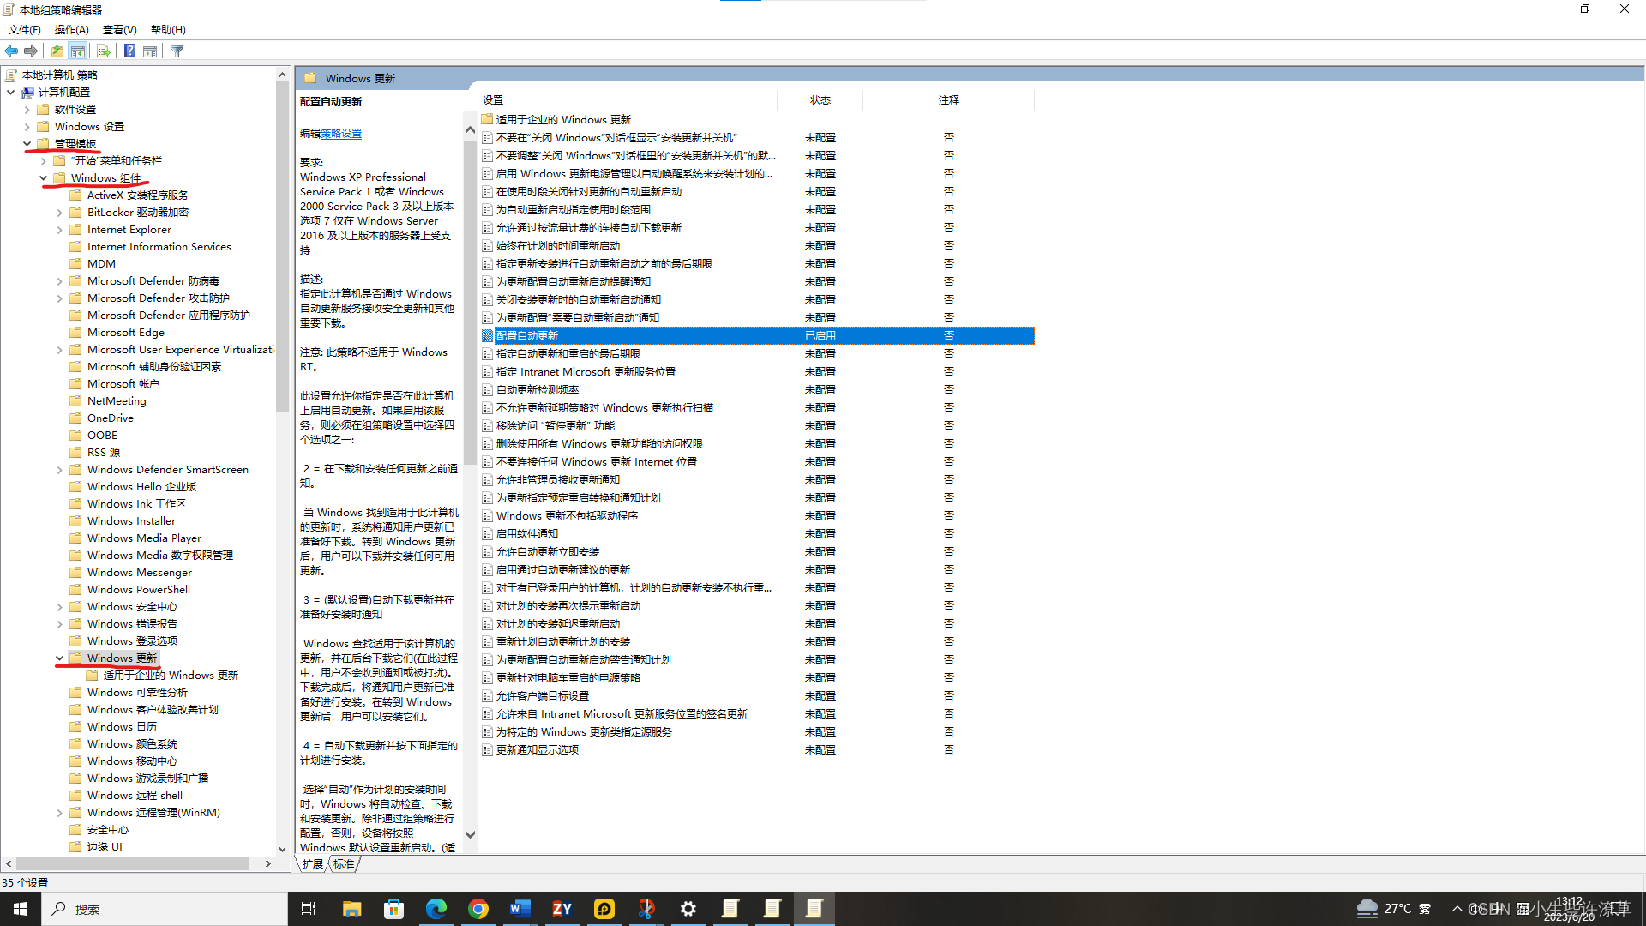Viewport: 1646px width, 926px height.
Task: Click the Up one level folder icon
Action: pos(57,51)
